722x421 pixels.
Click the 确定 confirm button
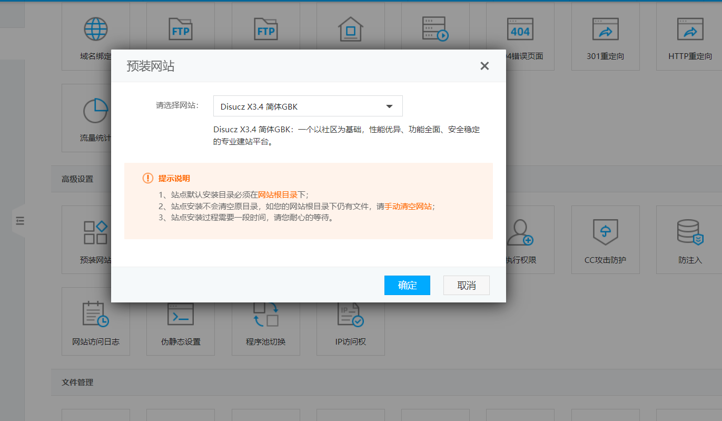coord(407,285)
